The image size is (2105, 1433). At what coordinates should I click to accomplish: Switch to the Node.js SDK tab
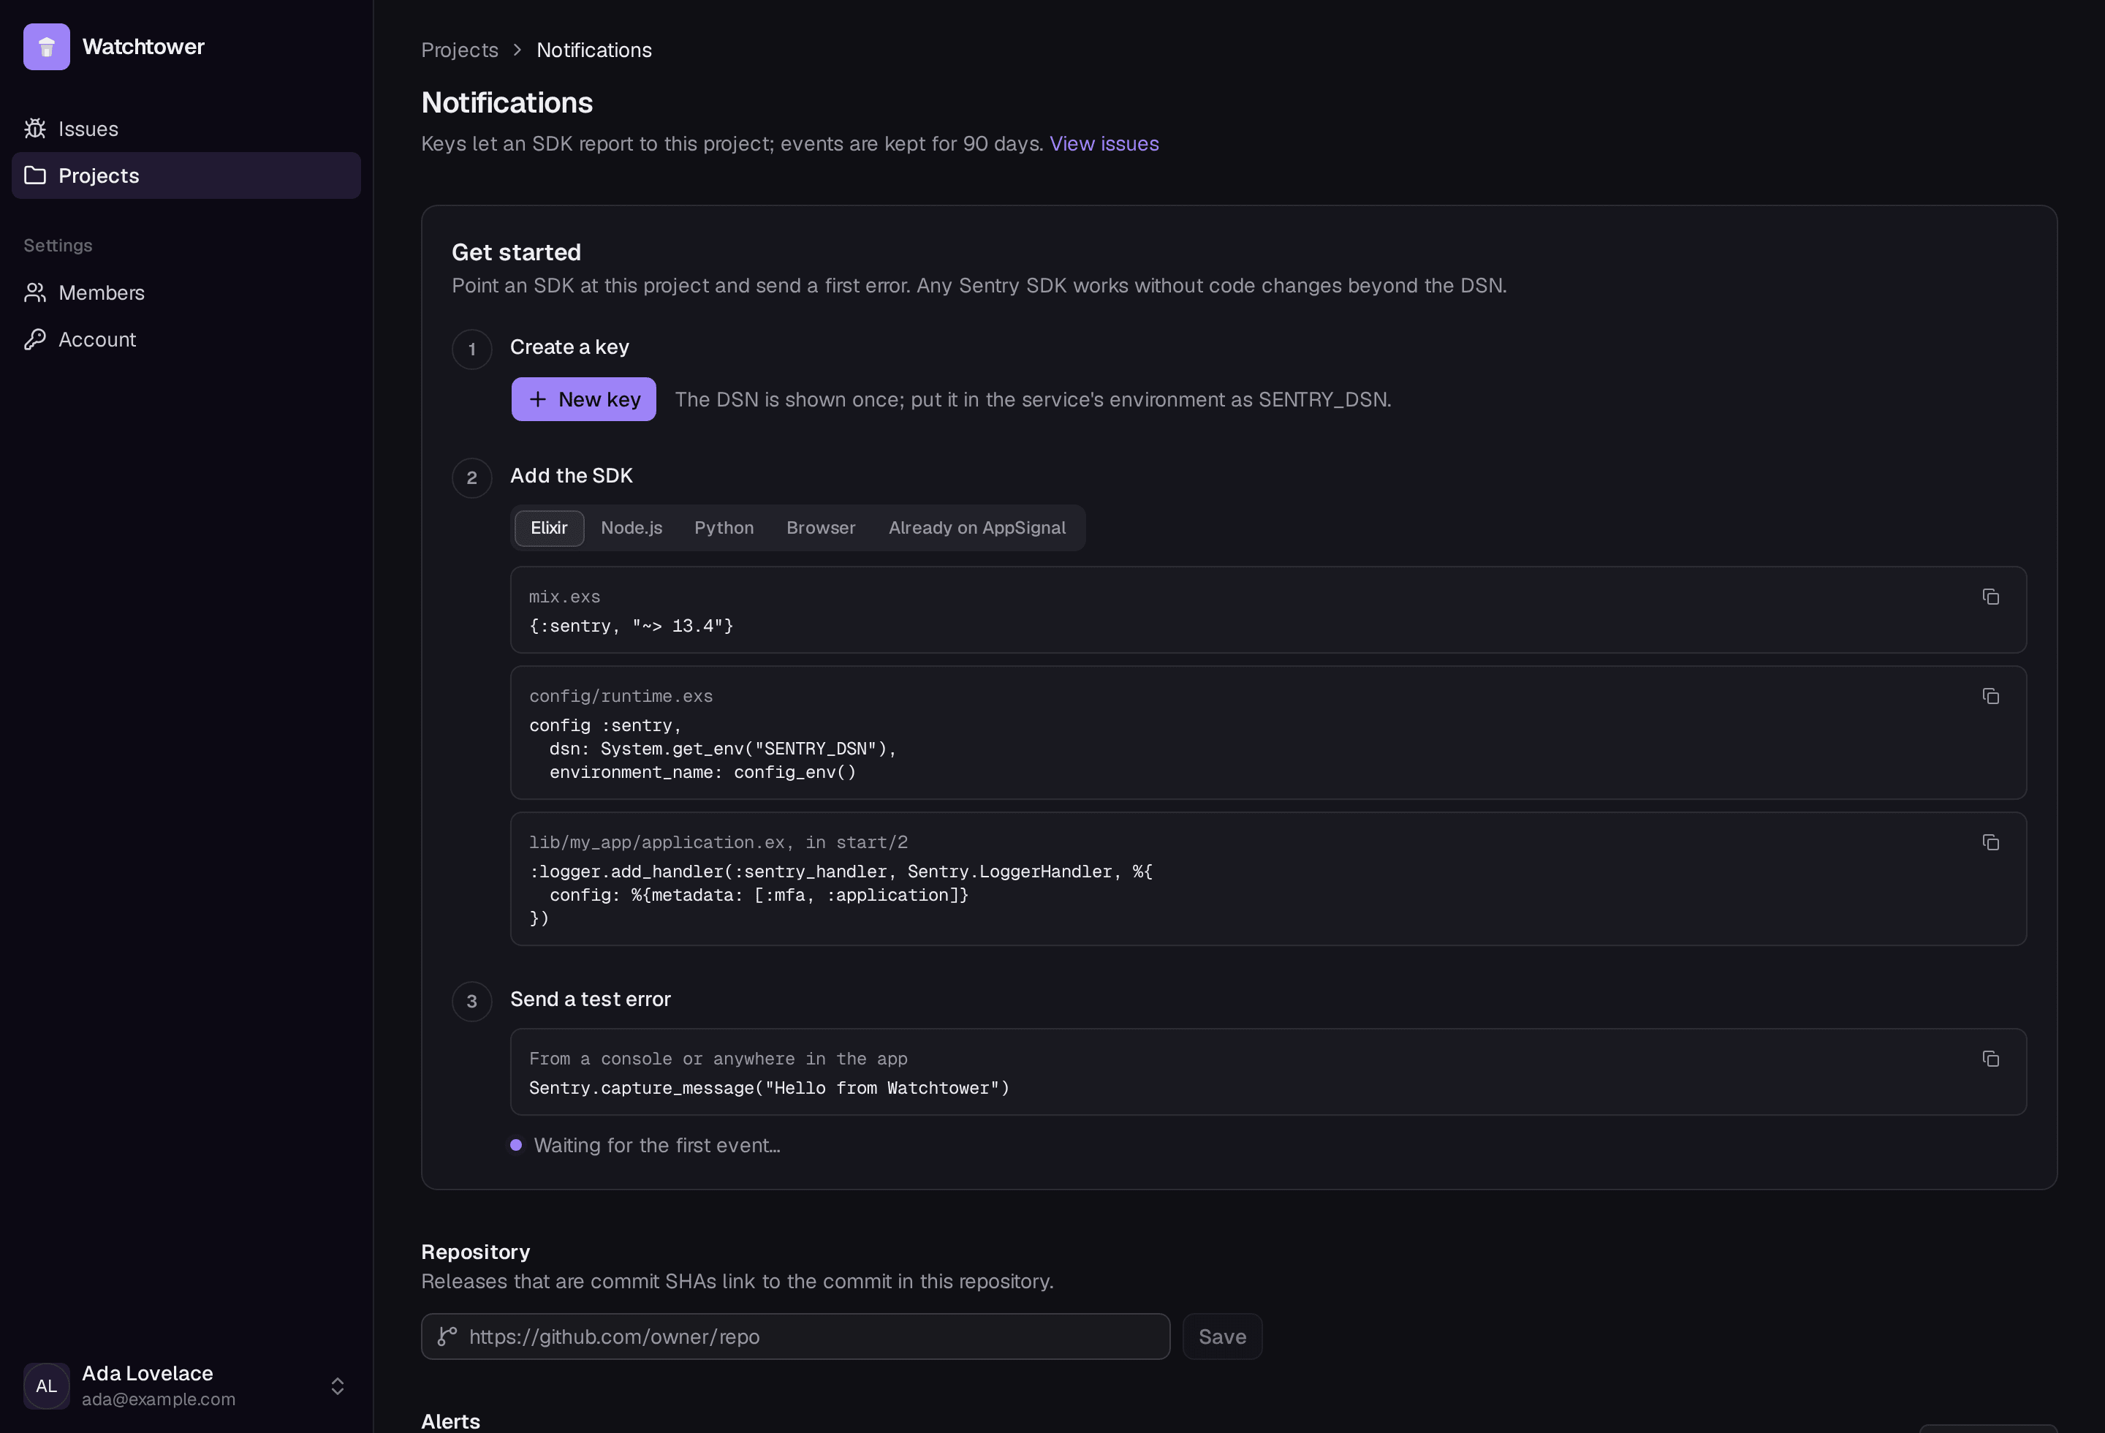point(631,528)
